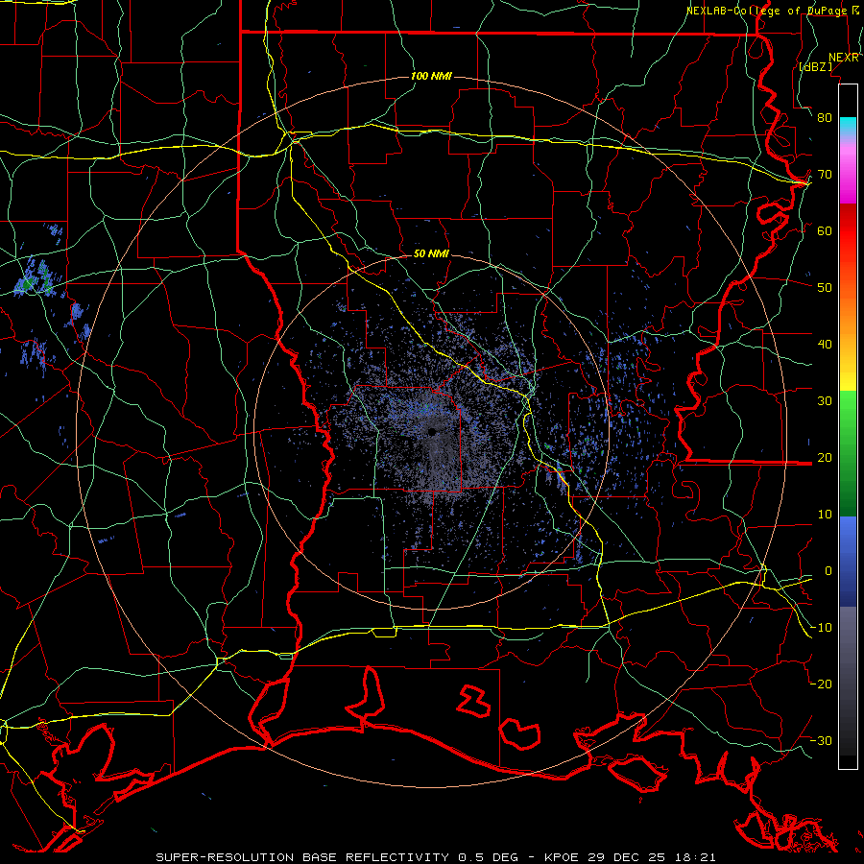
Task: Click the 40 value on dBZ scale
Action: (825, 345)
